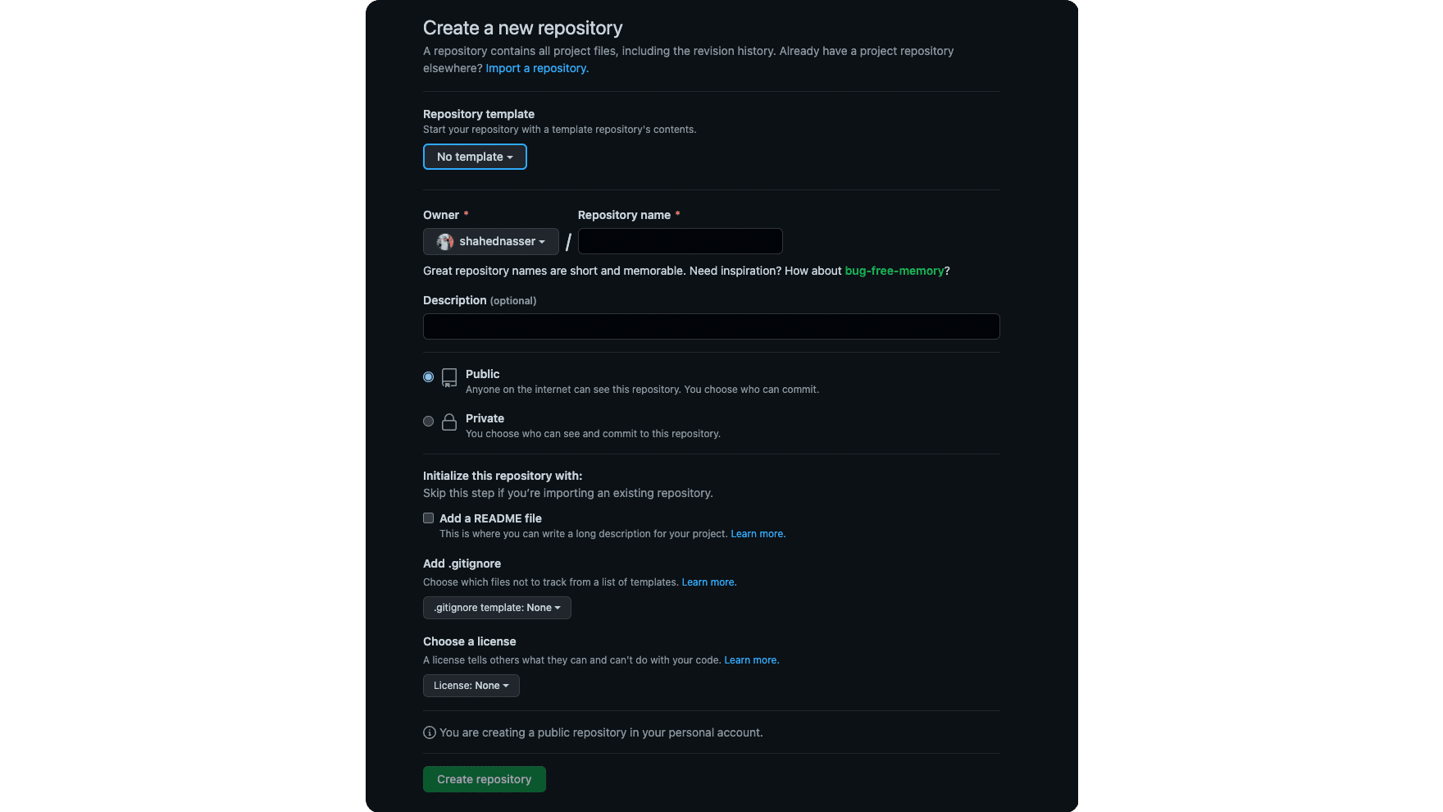
Task: Click the Private option label text
Action: [x=485, y=418]
